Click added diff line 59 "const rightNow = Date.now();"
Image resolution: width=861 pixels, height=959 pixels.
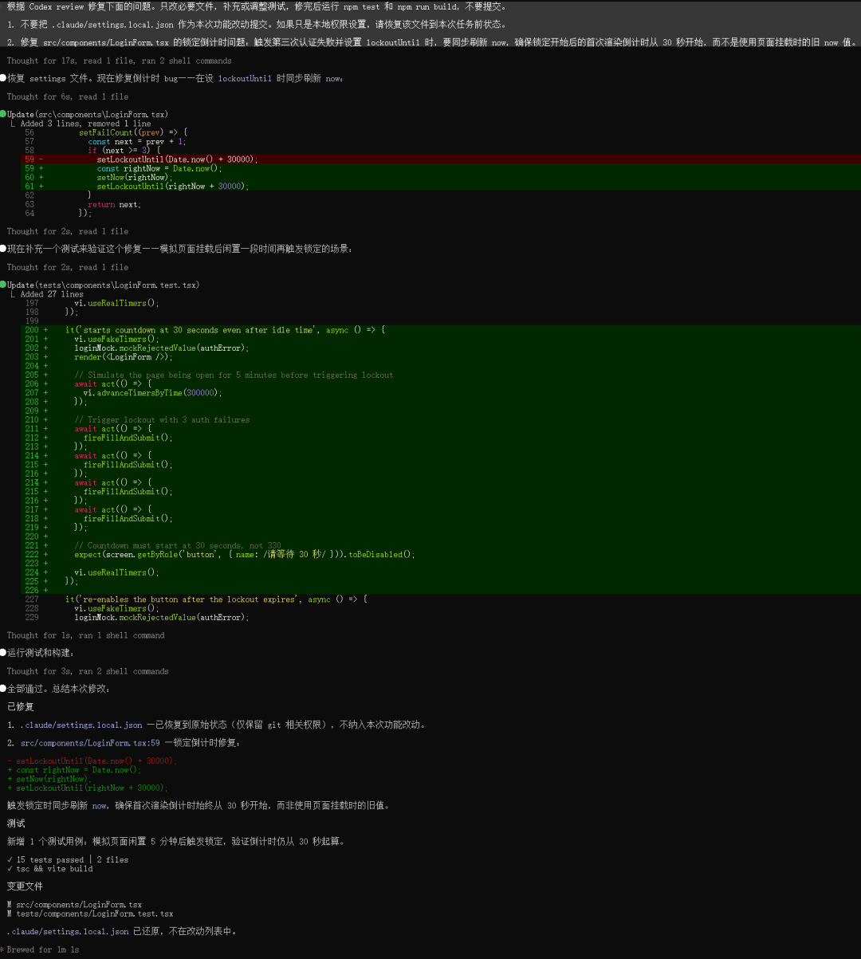click(x=441, y=168)
